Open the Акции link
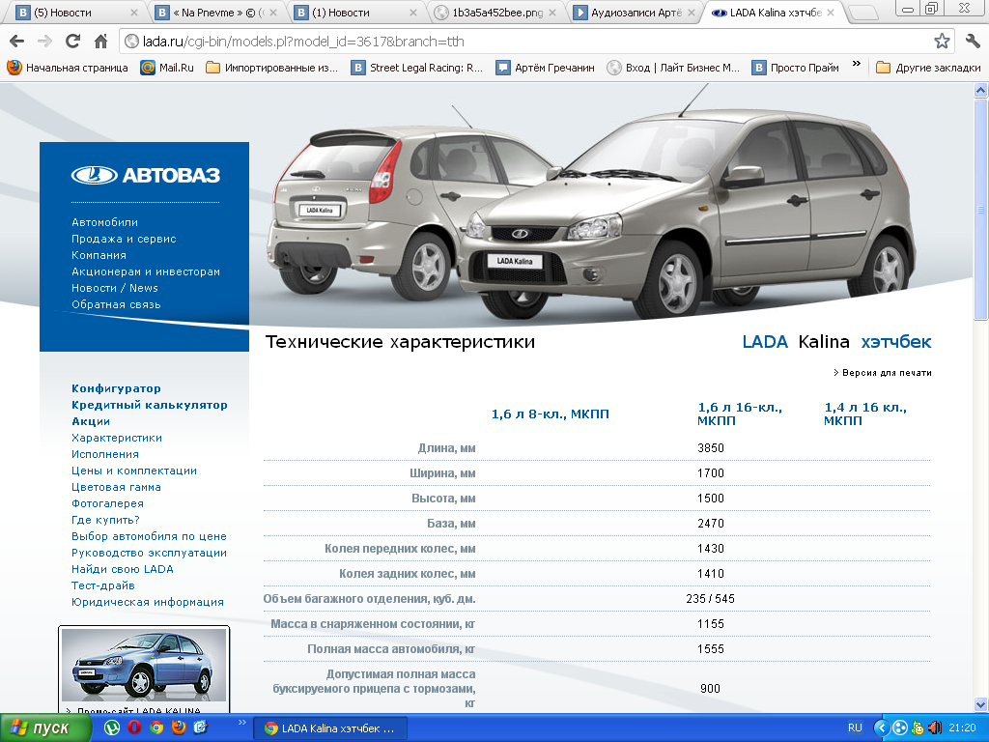Viewport: 989px width, 742px height. click(91, 421)
